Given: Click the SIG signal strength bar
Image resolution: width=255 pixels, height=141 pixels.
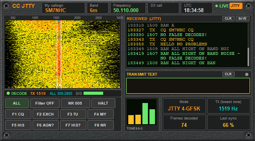Looking at the screenshot, I should 93,93.
